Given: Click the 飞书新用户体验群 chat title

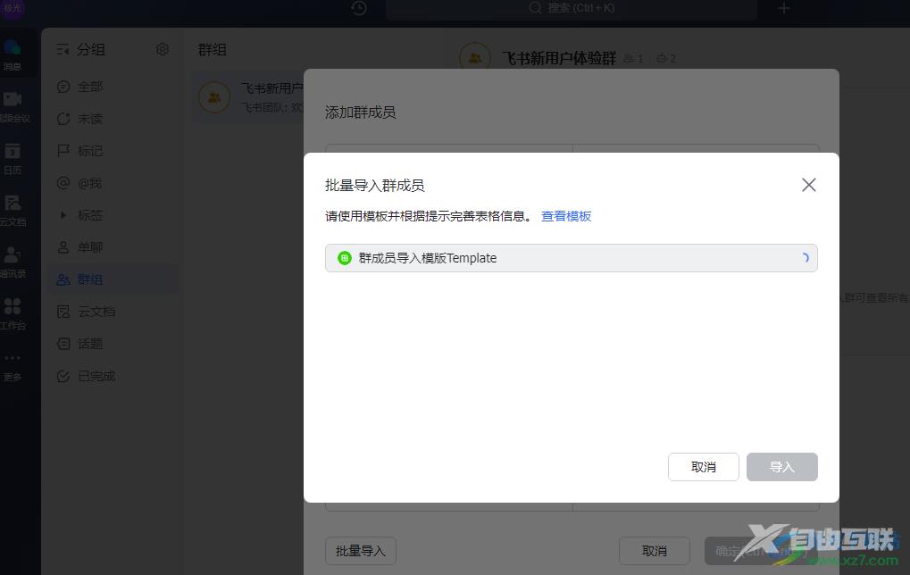Looking at the screenshot, I should pyautogui.click(x=559, y=59).
